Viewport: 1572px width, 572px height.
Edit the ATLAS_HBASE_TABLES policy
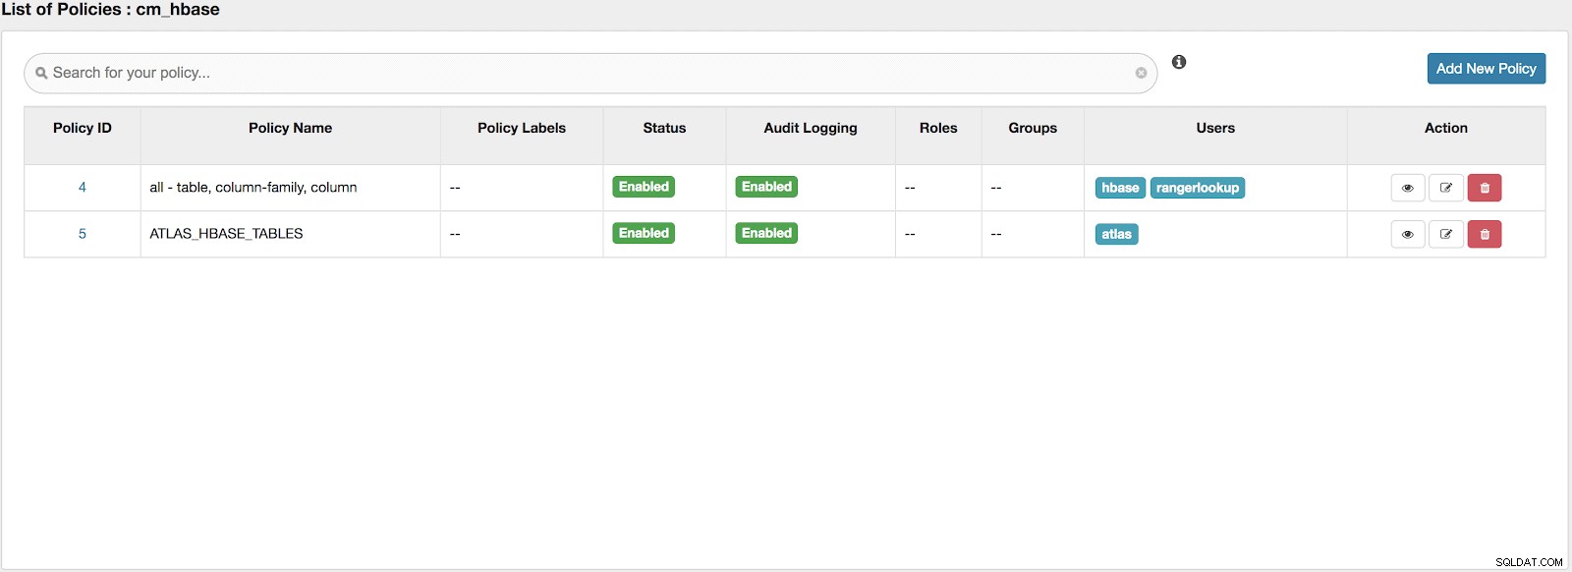[1446, 234]
